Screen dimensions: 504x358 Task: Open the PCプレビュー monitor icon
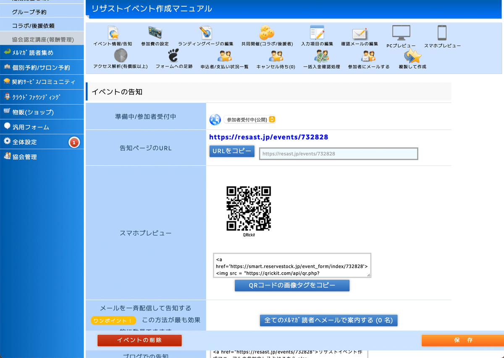coord(401,33)
